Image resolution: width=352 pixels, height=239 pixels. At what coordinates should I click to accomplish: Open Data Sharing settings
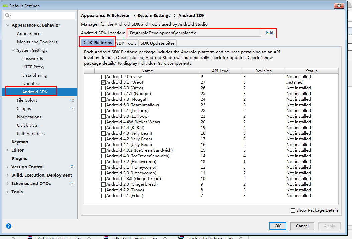pyautogui.click(x=35, y=75)
